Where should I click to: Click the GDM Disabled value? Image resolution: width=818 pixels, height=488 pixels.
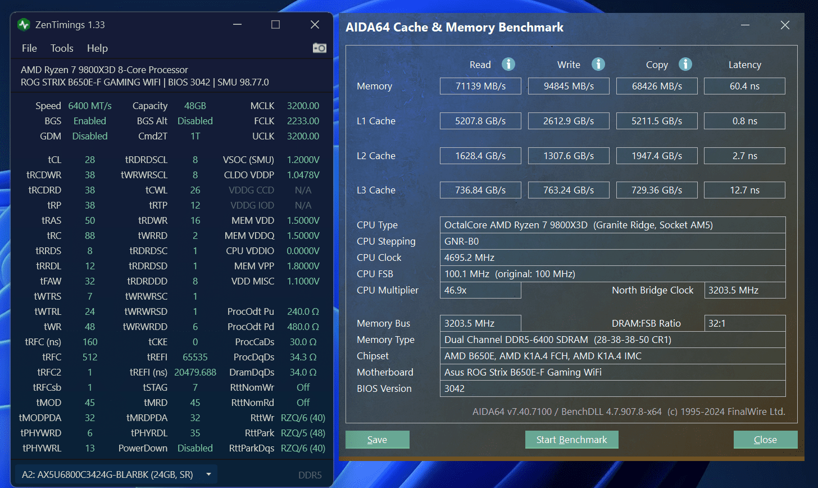(x=90, y=136)
